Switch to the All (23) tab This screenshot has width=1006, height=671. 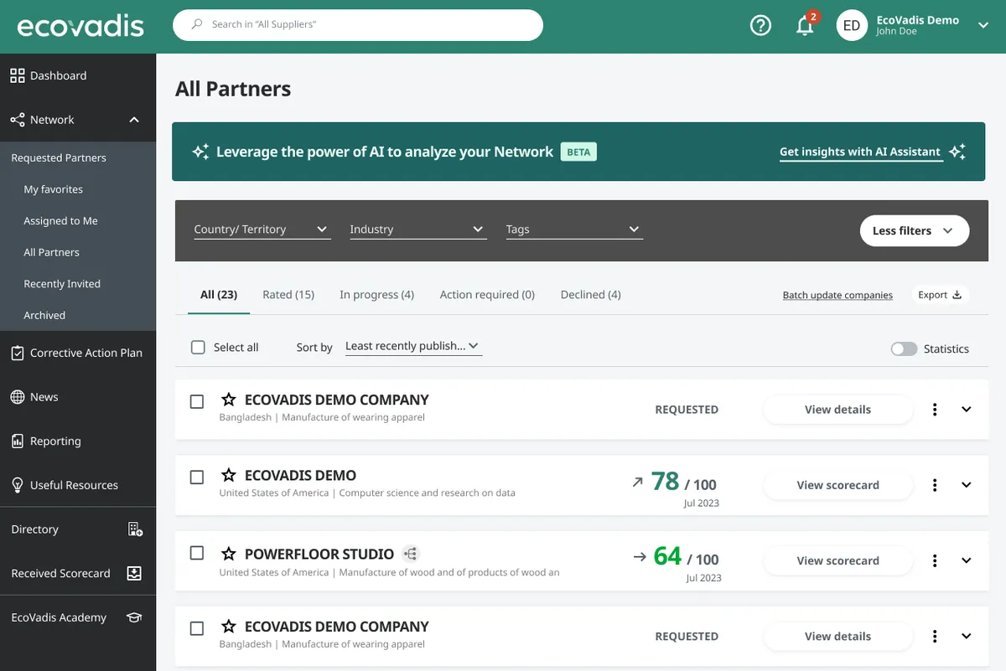219,295
